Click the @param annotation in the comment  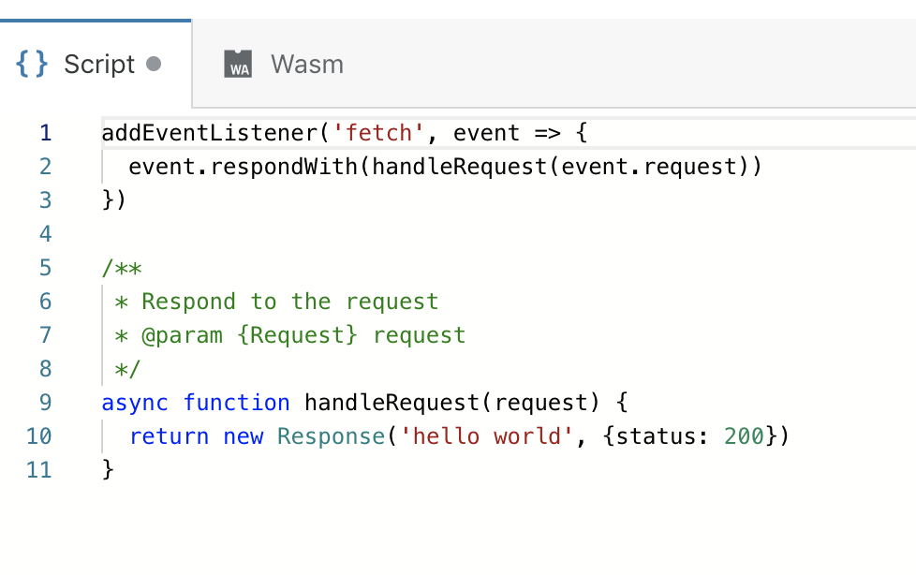point(183,336)
